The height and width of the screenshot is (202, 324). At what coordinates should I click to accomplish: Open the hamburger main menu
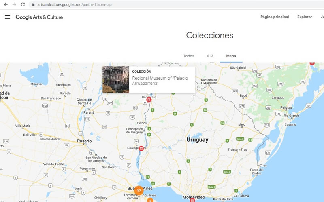(7, 17)
